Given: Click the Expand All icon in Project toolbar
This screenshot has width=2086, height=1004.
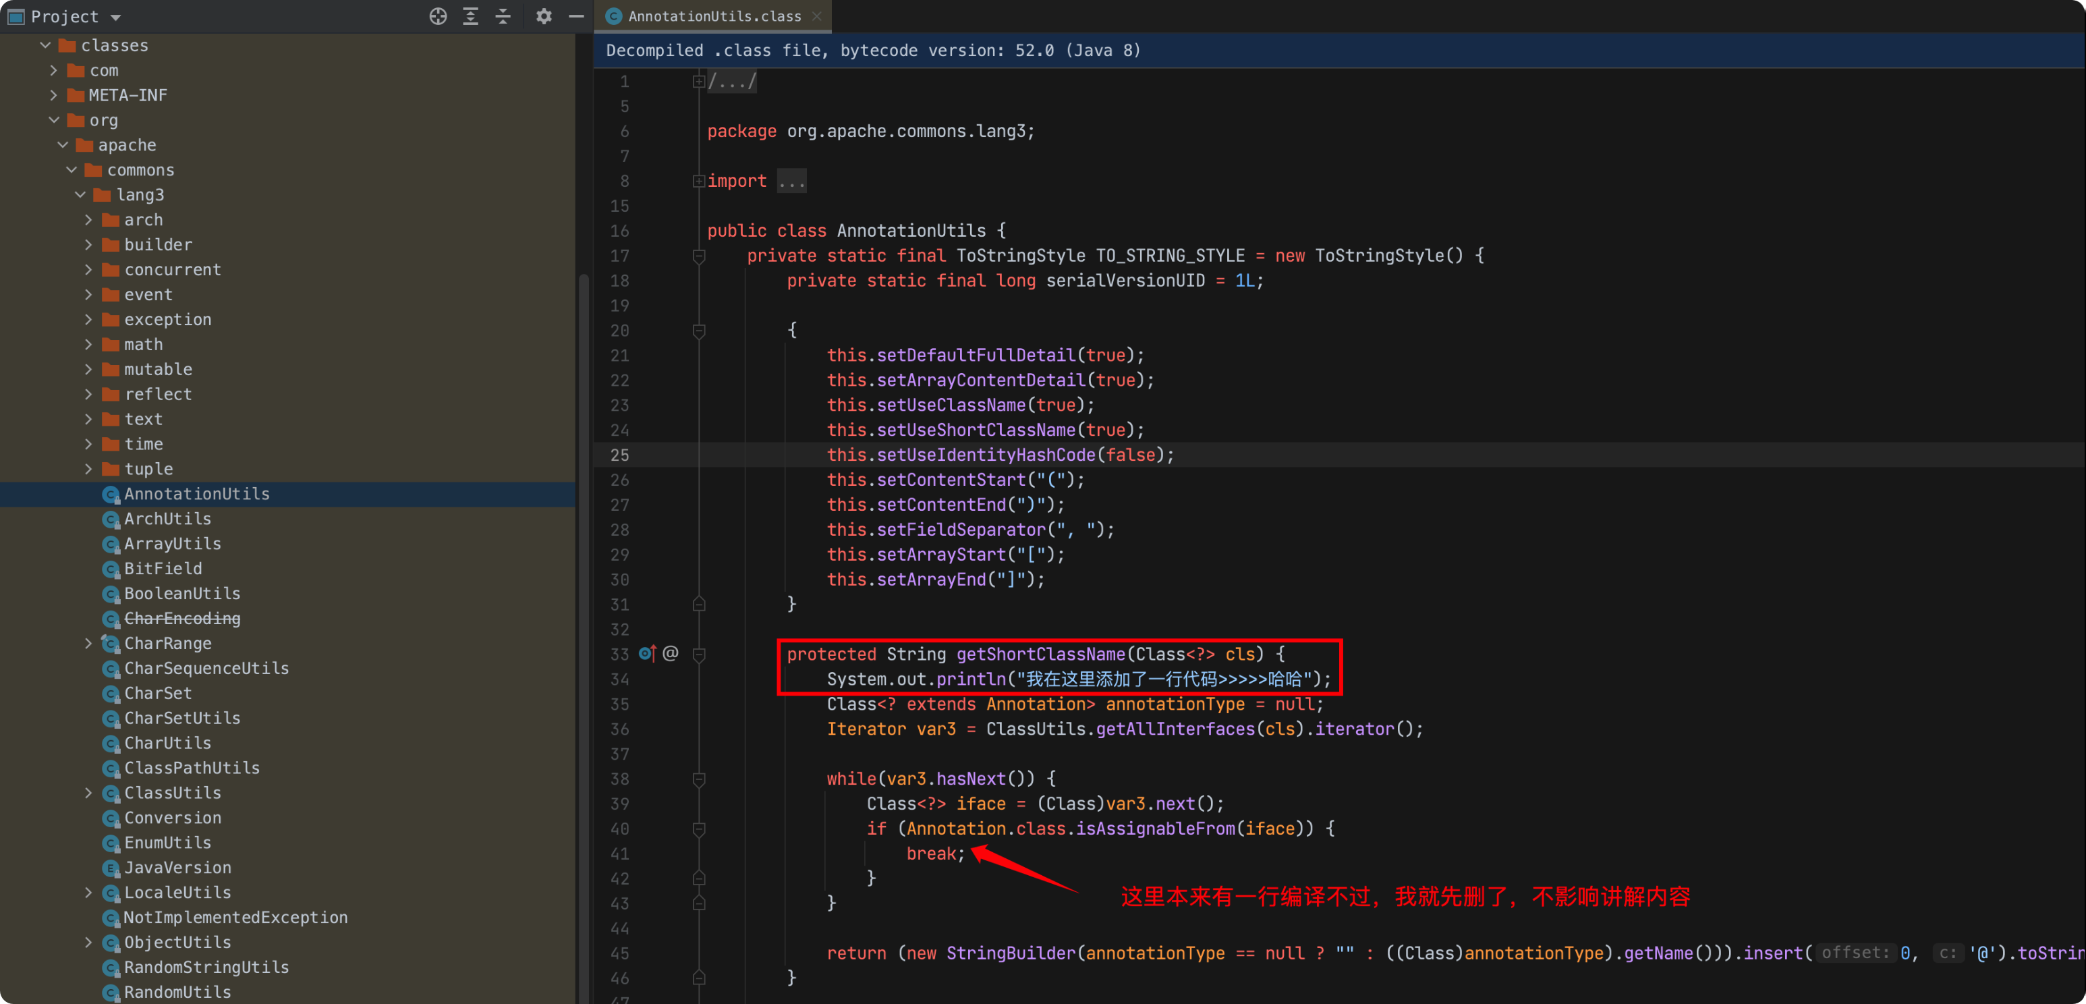Looking at the screenshot, I should point(470,16).
